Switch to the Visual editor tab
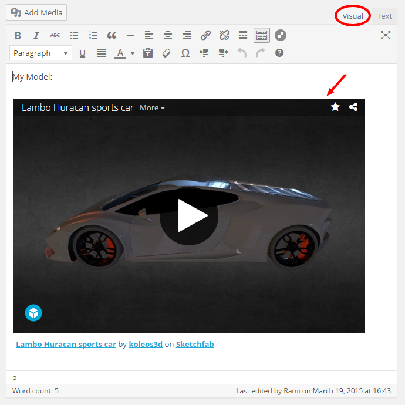 353,16
